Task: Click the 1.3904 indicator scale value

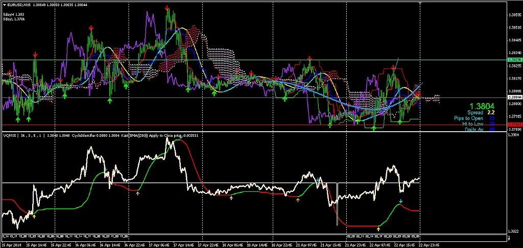Action: pos(514,135)
